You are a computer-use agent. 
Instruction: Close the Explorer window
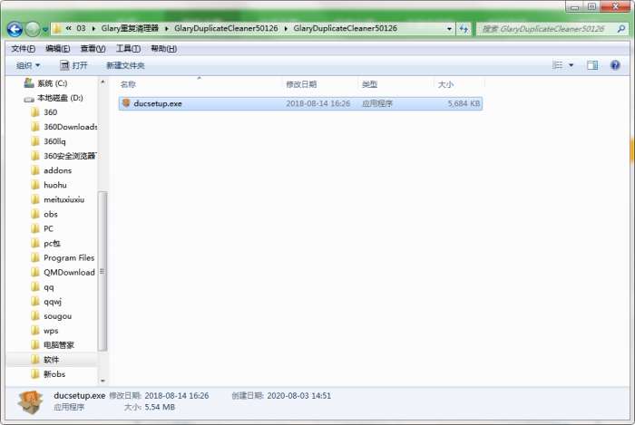[615, 6]
